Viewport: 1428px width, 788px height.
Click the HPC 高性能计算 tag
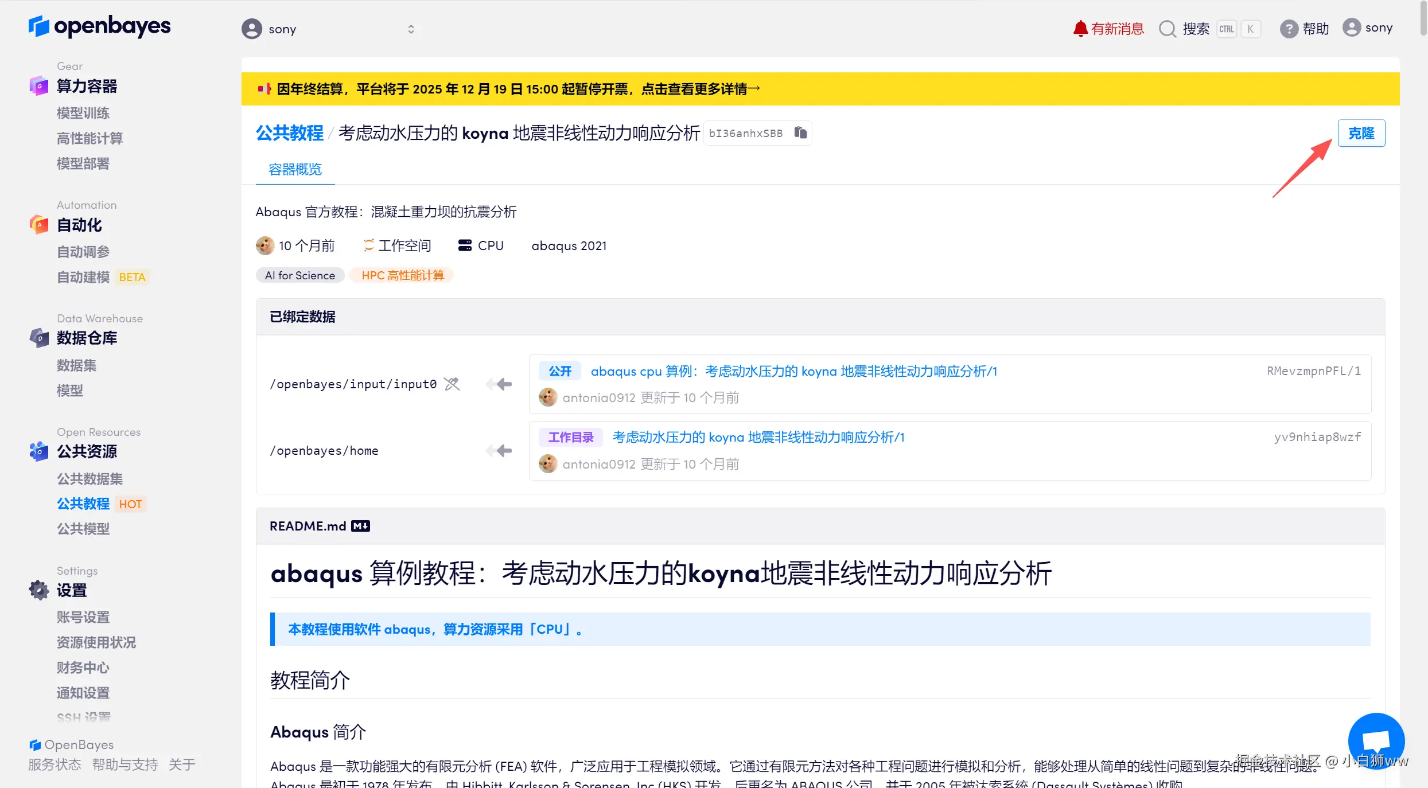402,275
